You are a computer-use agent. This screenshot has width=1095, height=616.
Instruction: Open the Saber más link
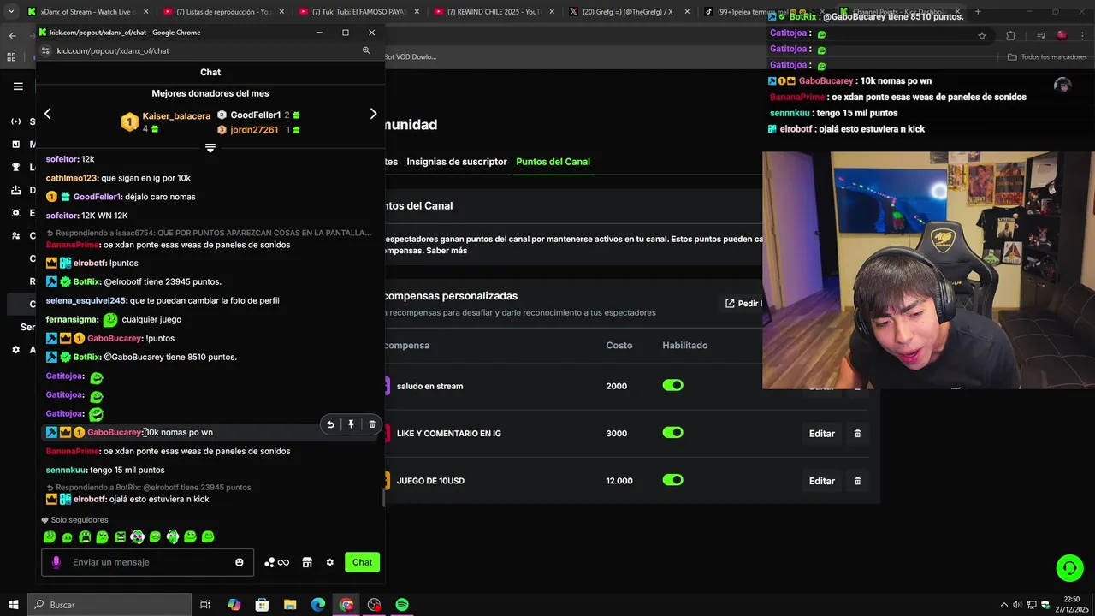(447, 251)
